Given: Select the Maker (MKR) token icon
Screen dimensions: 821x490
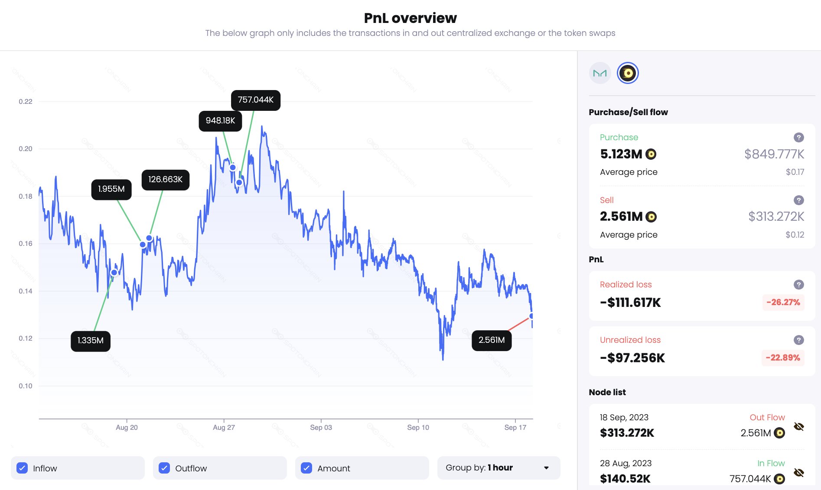Looking at the screenshot, I should click(x=600, y=73).
